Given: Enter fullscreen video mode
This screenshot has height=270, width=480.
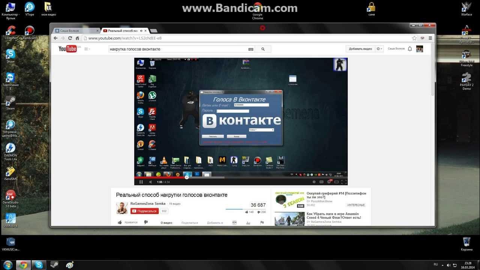Looking at the screenshot, I should [x=343, y=182].
